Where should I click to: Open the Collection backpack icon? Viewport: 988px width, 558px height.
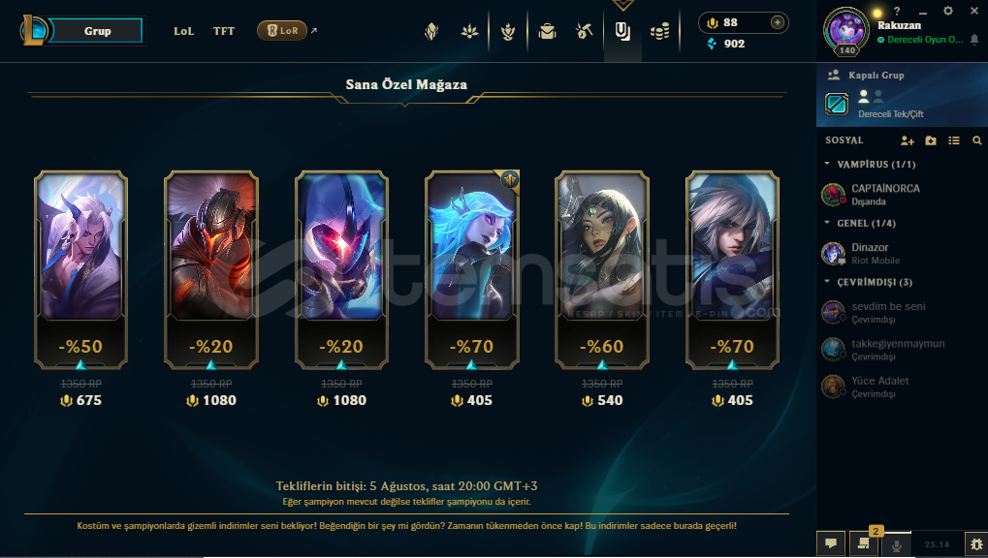(x=547, y=31)
